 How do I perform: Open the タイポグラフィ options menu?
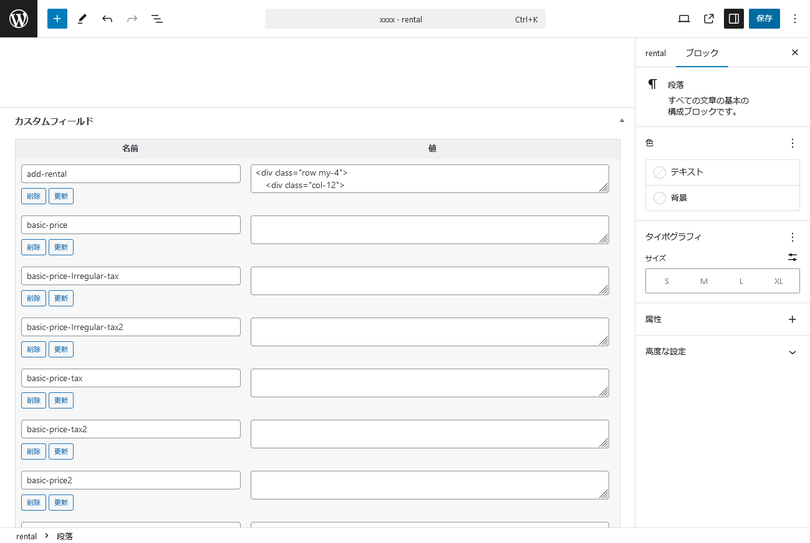tap(793, 237)
